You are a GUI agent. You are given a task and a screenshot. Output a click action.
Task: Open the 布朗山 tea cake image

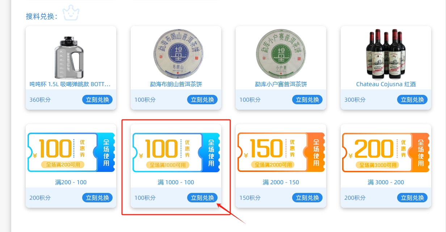click(x=176, y=53)
